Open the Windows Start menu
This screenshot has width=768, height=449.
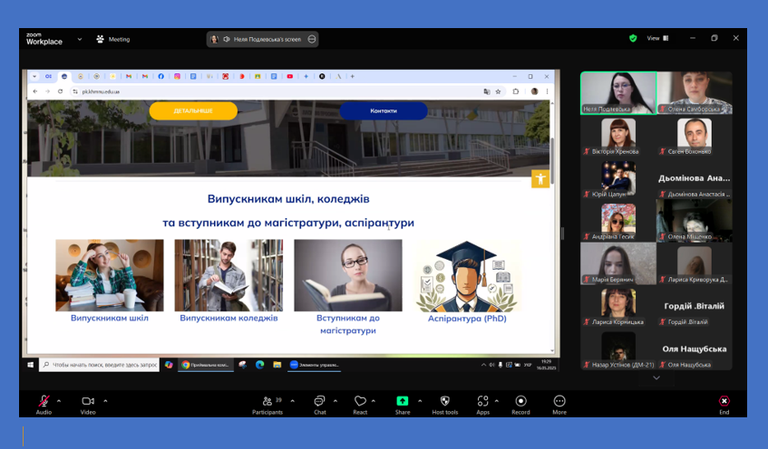[x=30, y=365]
